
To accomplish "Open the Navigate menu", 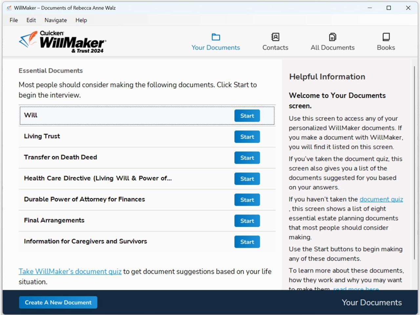I will pyautogui.click(x=55, y=20).
